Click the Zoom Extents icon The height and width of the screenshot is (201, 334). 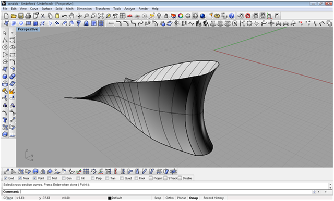pyautogui.click(x=101, y=16)
